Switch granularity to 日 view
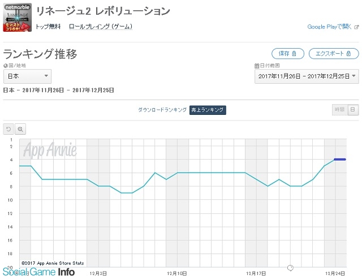Screen dimensions: 362x279 click(x=353, y=109)
